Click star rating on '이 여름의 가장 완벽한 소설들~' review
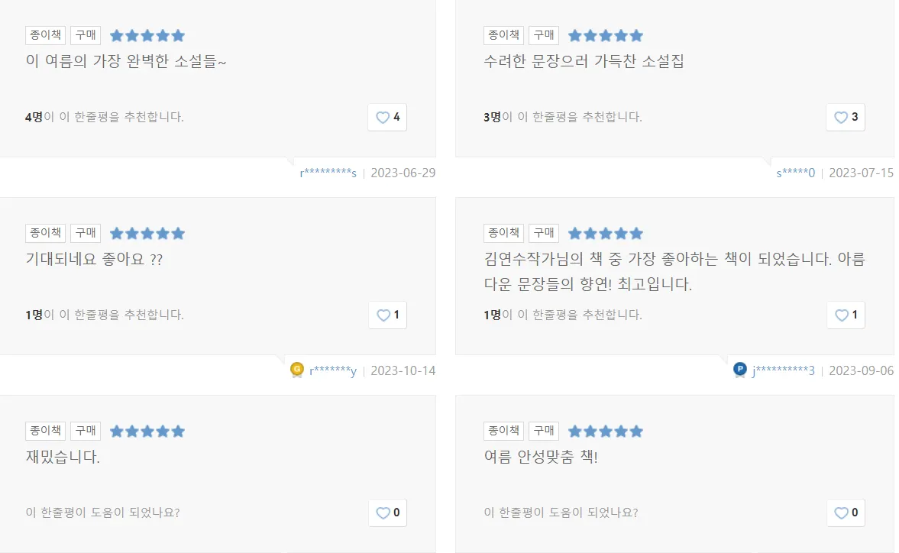The width and height of the screenshot is (899, 553). pos(147,36)
